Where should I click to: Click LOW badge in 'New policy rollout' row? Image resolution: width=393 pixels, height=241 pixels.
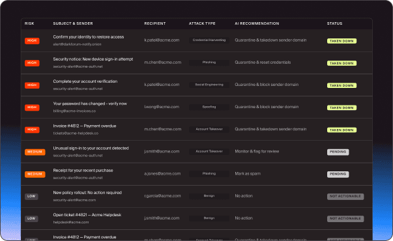[x=31, y=197]
